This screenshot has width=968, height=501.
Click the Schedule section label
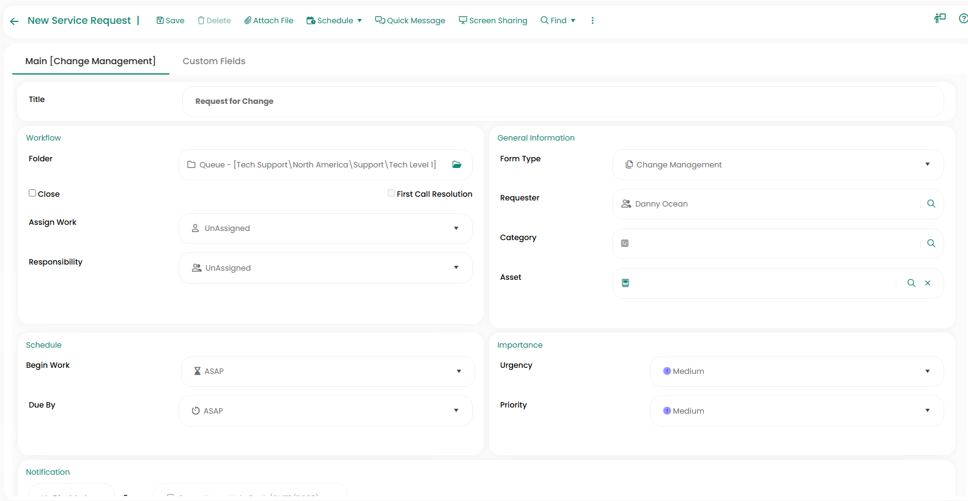[44, 345]
